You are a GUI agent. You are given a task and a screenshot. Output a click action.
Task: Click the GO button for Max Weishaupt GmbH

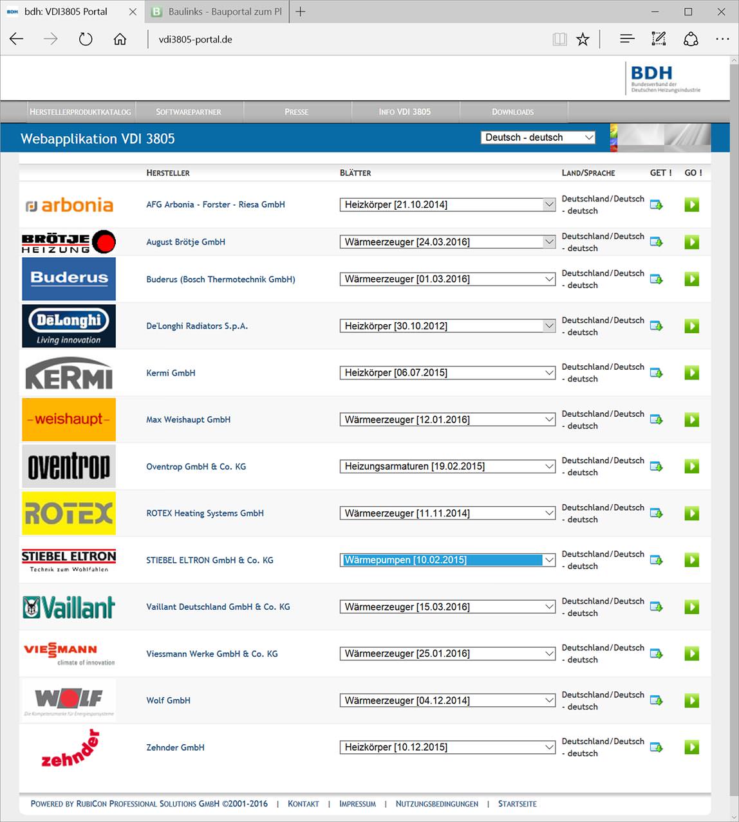pos(691,419)
